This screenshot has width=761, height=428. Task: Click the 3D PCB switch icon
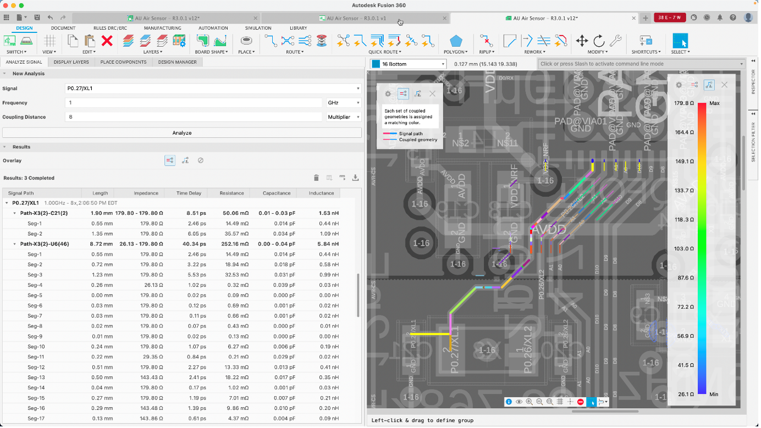tap(26, 41)
